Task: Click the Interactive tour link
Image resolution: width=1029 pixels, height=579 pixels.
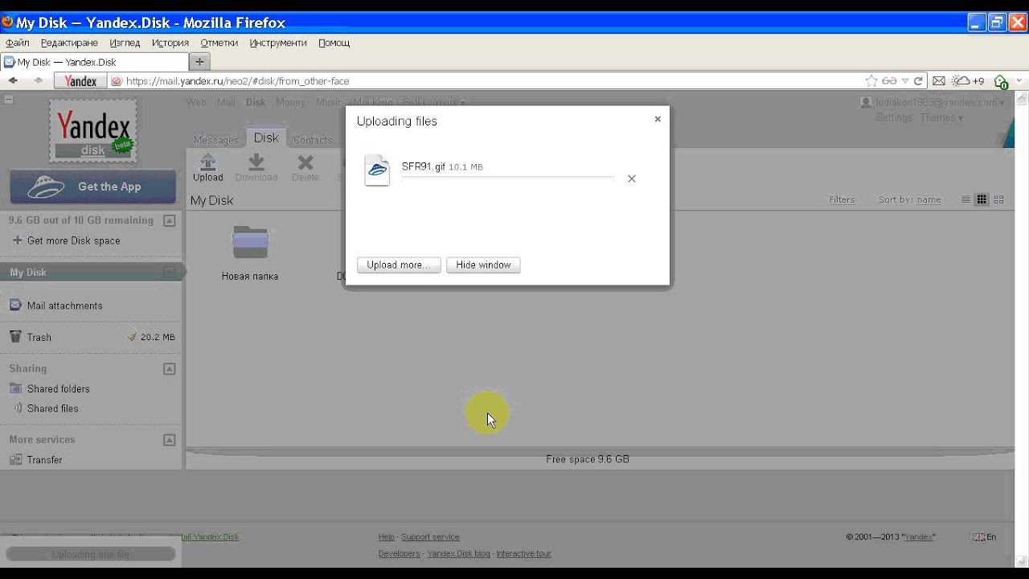Action: click(x=523, y=554)
